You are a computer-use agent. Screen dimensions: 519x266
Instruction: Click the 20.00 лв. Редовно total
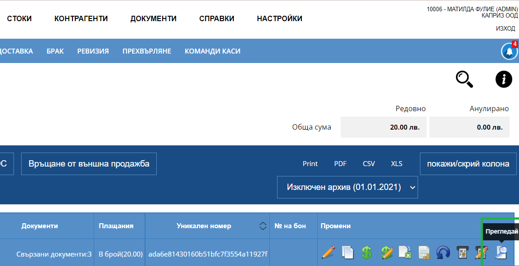click(x=384, y=127)
